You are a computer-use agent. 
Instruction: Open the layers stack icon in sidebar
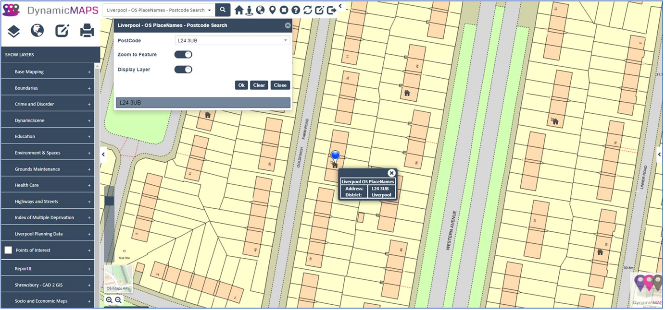[13, 31]
